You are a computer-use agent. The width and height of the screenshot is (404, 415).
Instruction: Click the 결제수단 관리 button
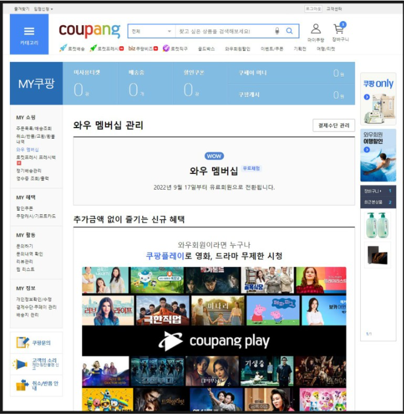(334, 125)
